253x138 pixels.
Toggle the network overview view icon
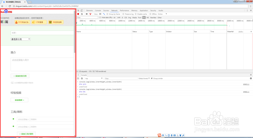[104, 14]
